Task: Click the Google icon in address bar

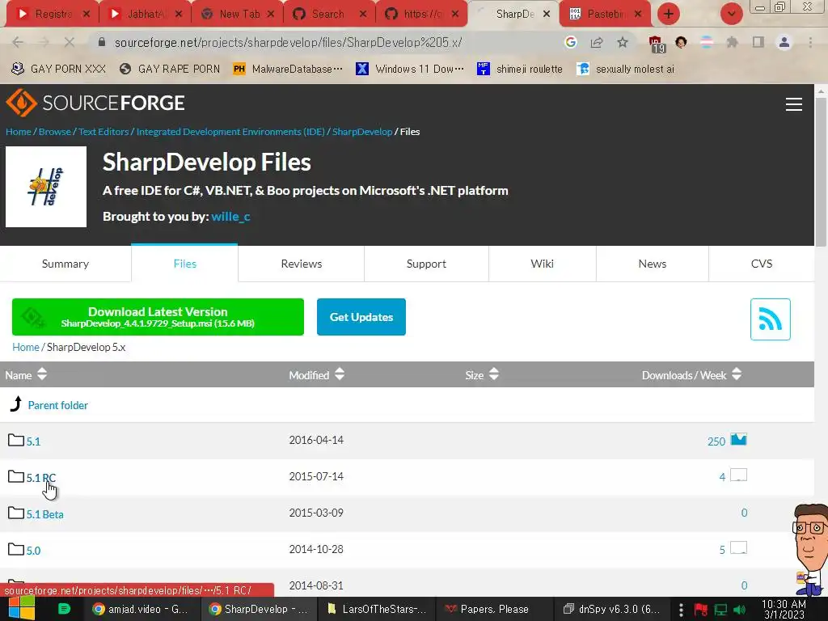Action: 570,42
